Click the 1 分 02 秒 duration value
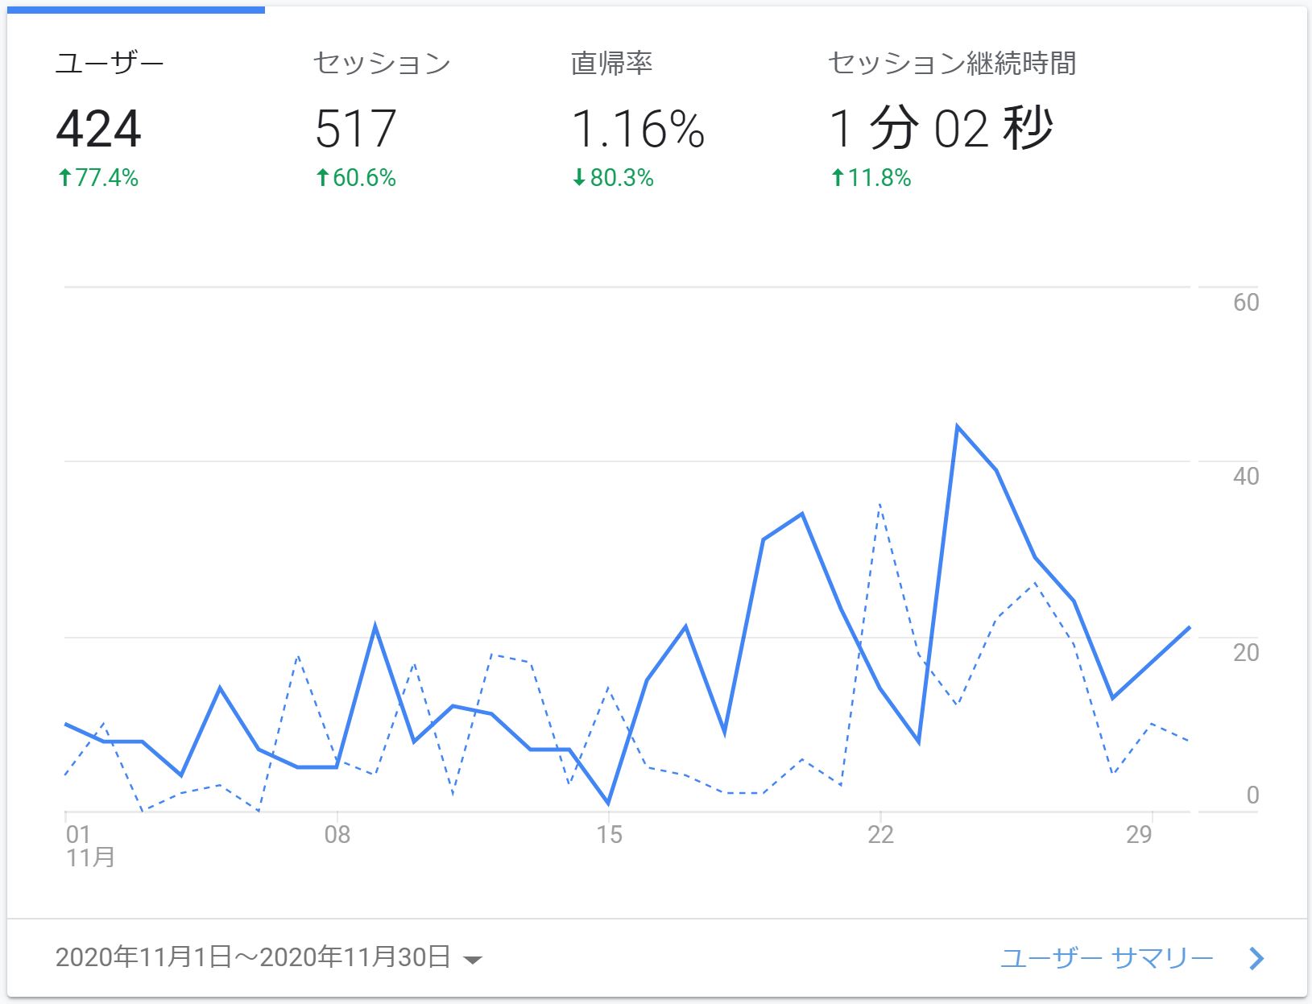Screen dimensions: 1312x1004 pyautogui.click(x=942, y=129)
